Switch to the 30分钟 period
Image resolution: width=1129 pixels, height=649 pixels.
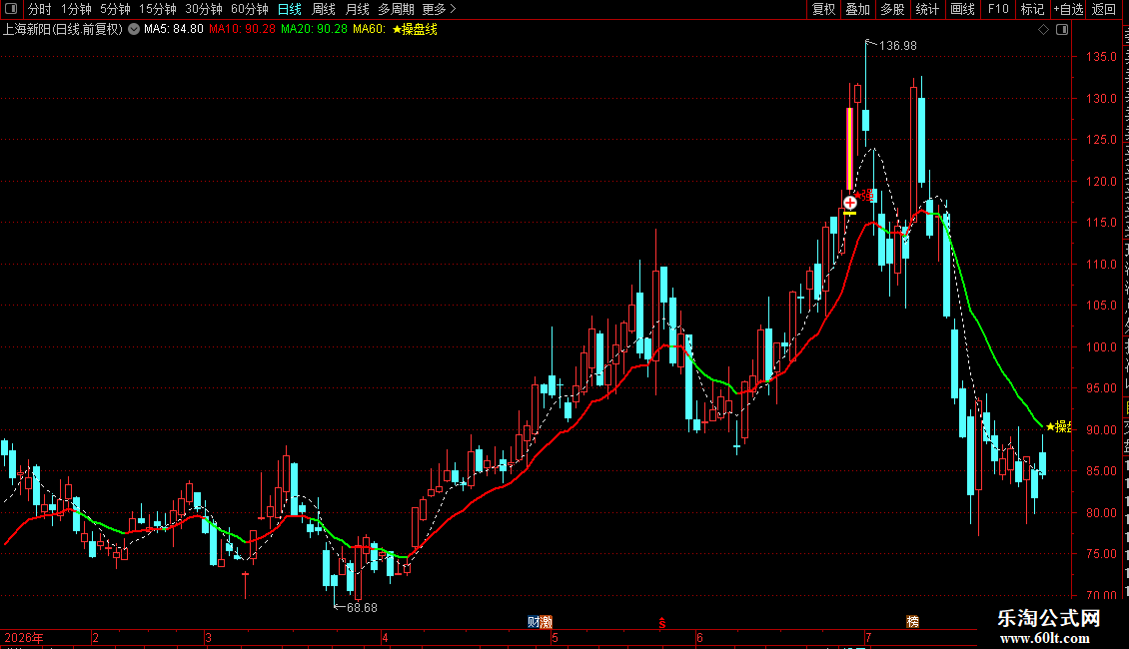(203, 9)
